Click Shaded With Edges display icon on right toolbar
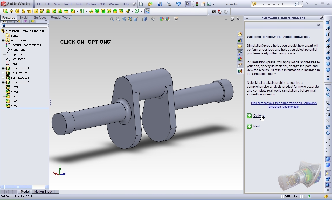The image size is (332, 200). coord(328,159)
